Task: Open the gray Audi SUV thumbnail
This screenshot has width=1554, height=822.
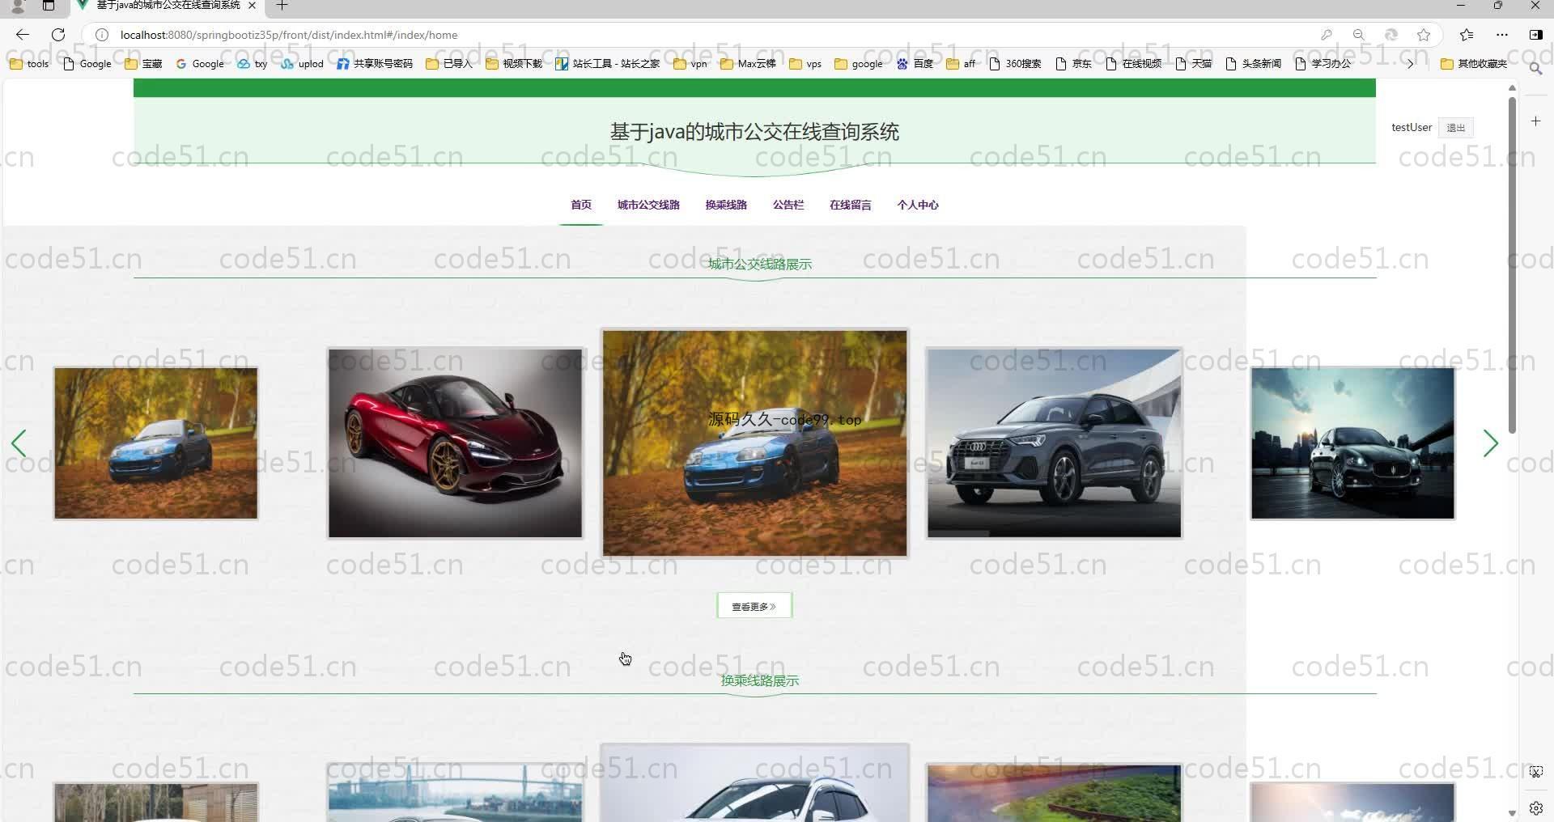Action: click(x=1054, y=443)
